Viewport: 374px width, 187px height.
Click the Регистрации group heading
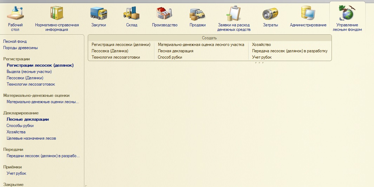tap(17, 59)
